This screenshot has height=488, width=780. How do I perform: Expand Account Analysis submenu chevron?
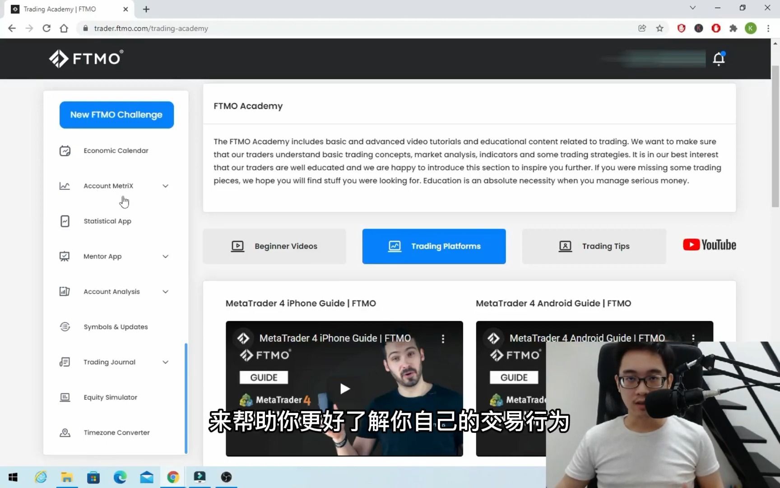tap(165, 291)
